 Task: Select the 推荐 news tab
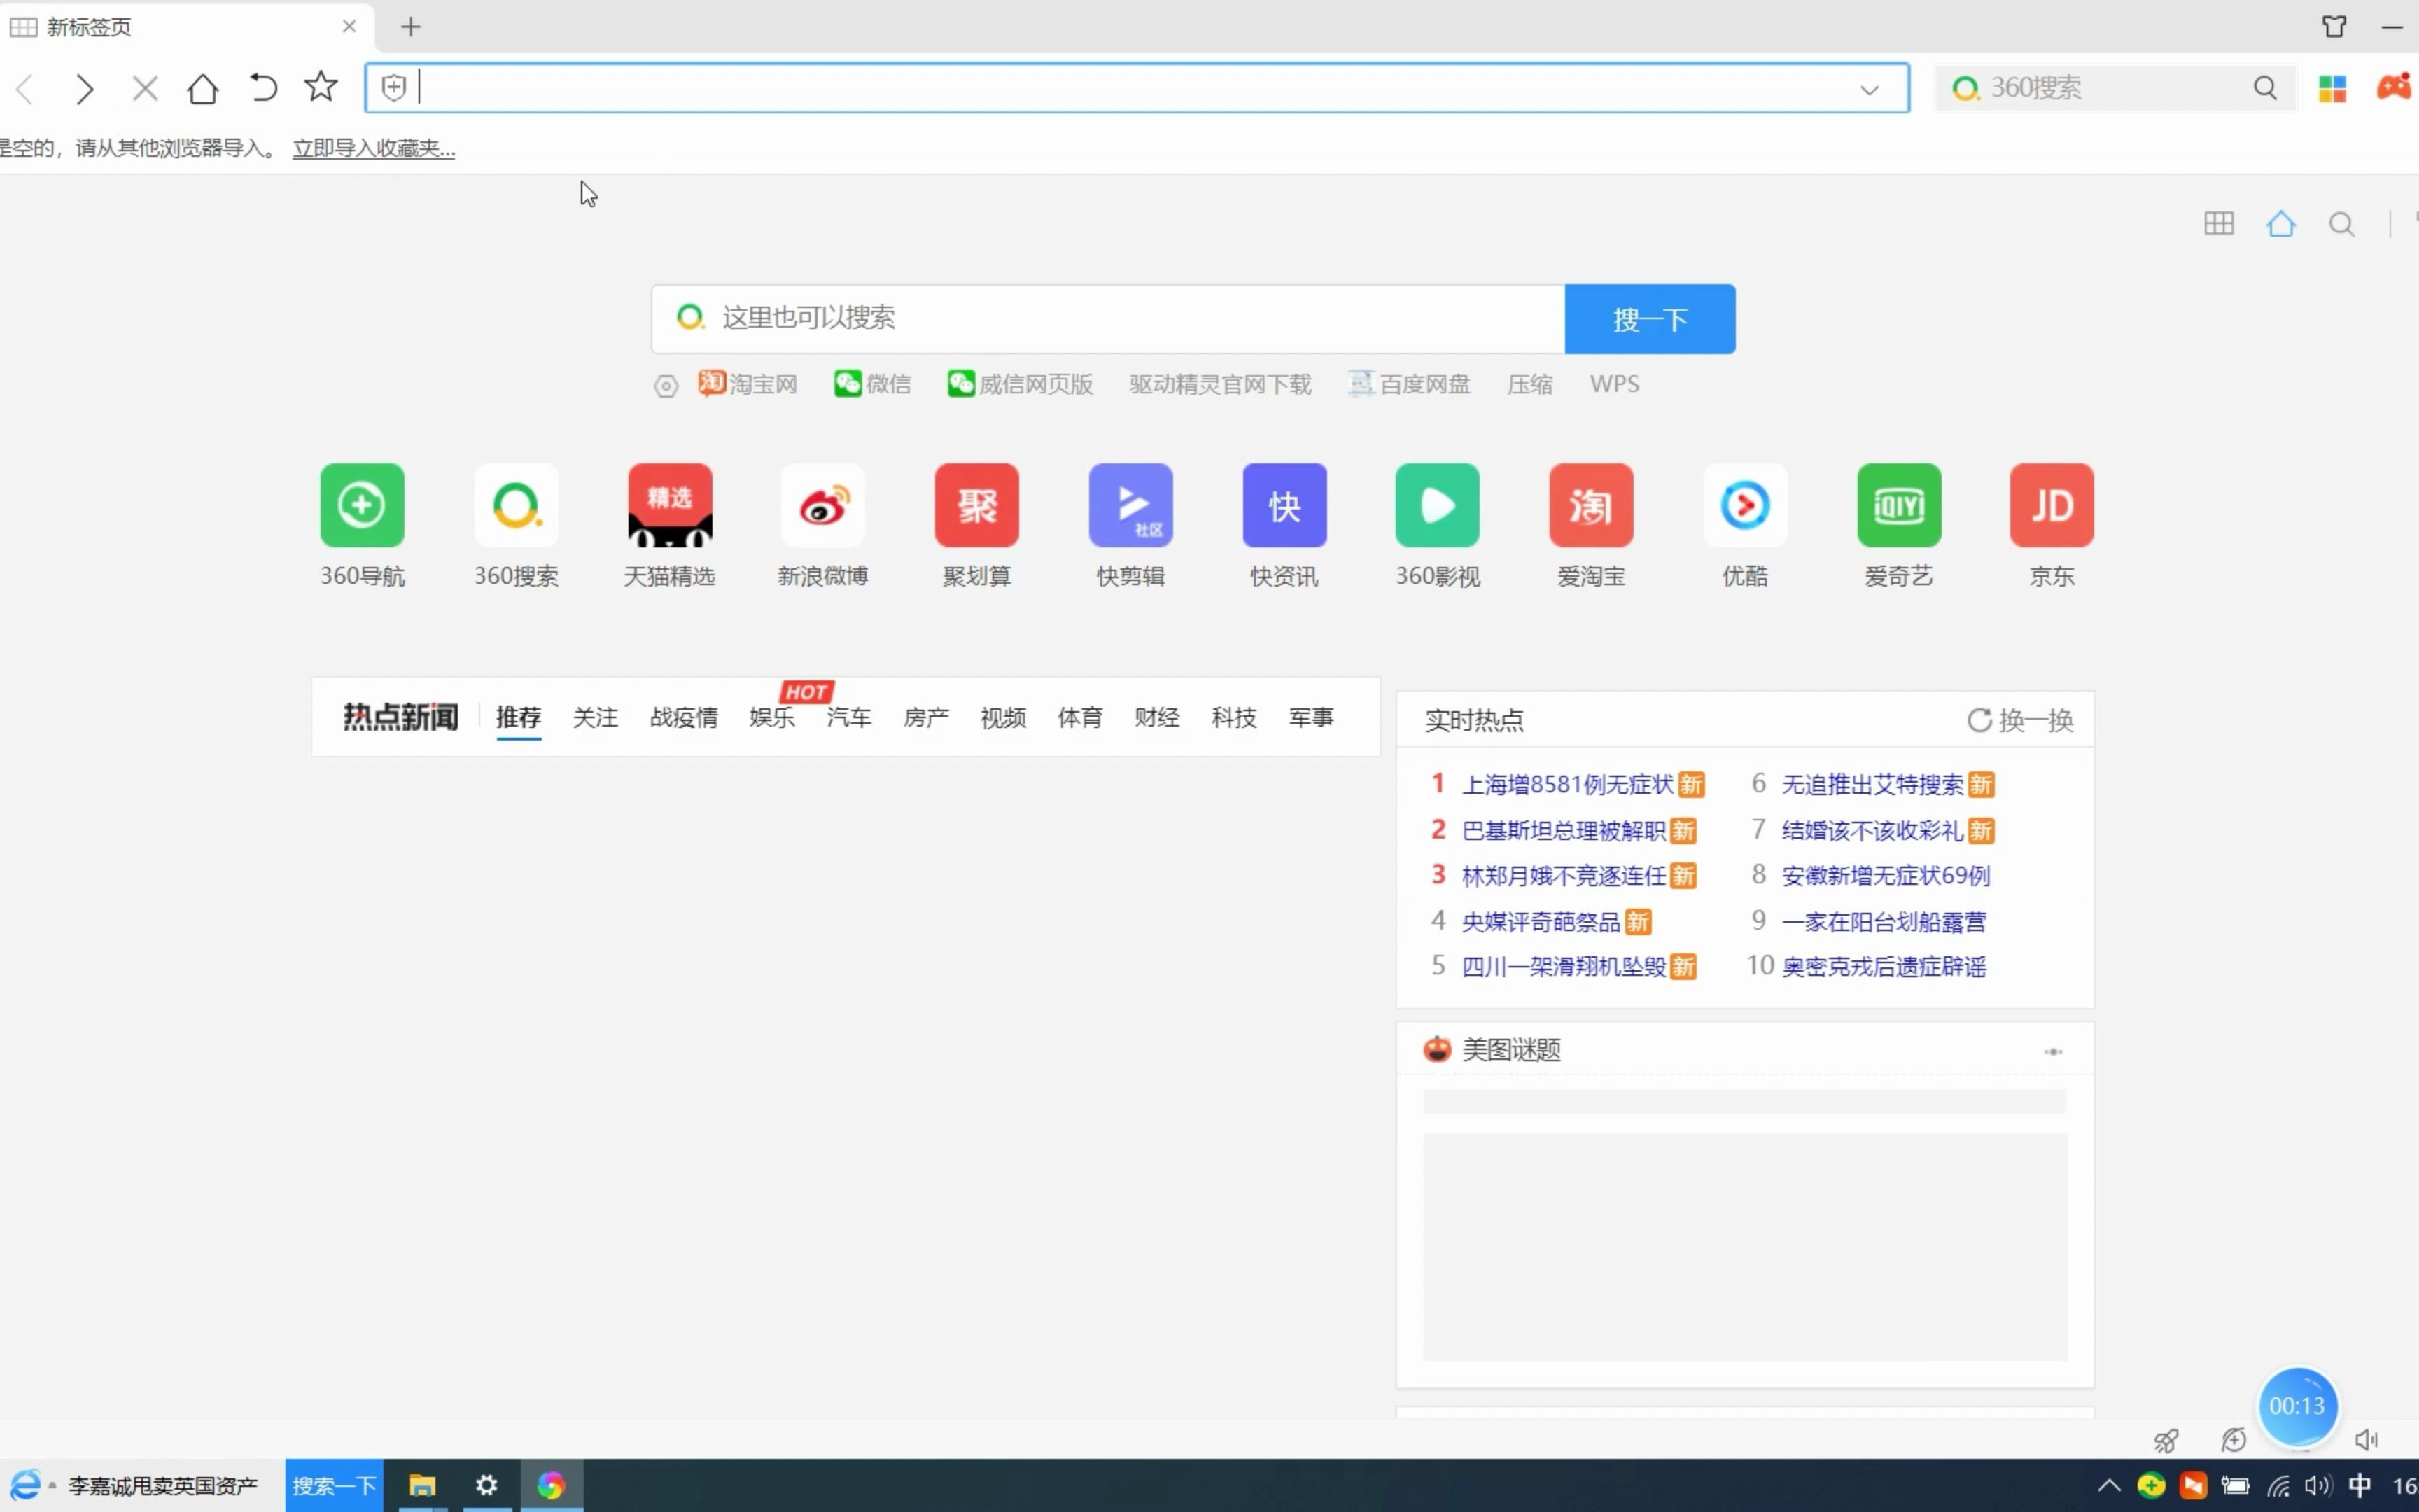[x=518, y=717]
